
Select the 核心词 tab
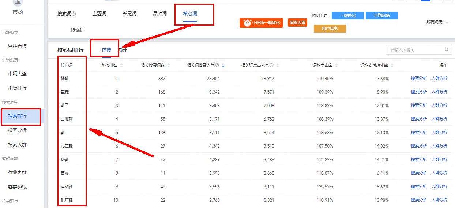[x=190, y=14]
